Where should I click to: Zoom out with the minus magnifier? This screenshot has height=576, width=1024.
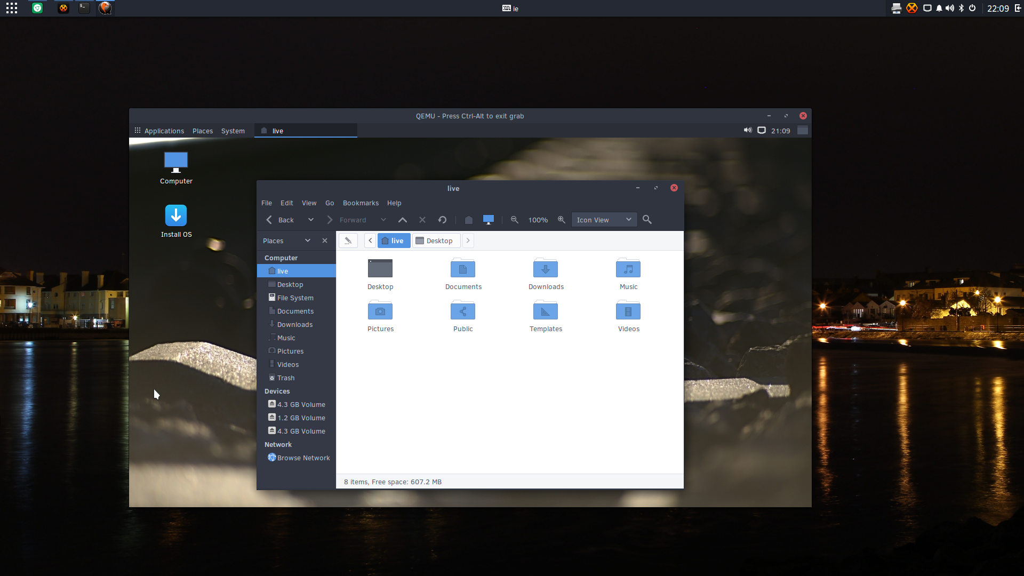[x=515, y=220]
